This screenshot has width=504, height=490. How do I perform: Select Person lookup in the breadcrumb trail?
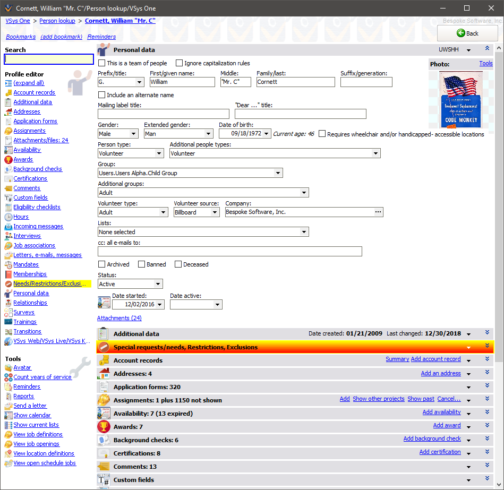[x=57, y=21]
